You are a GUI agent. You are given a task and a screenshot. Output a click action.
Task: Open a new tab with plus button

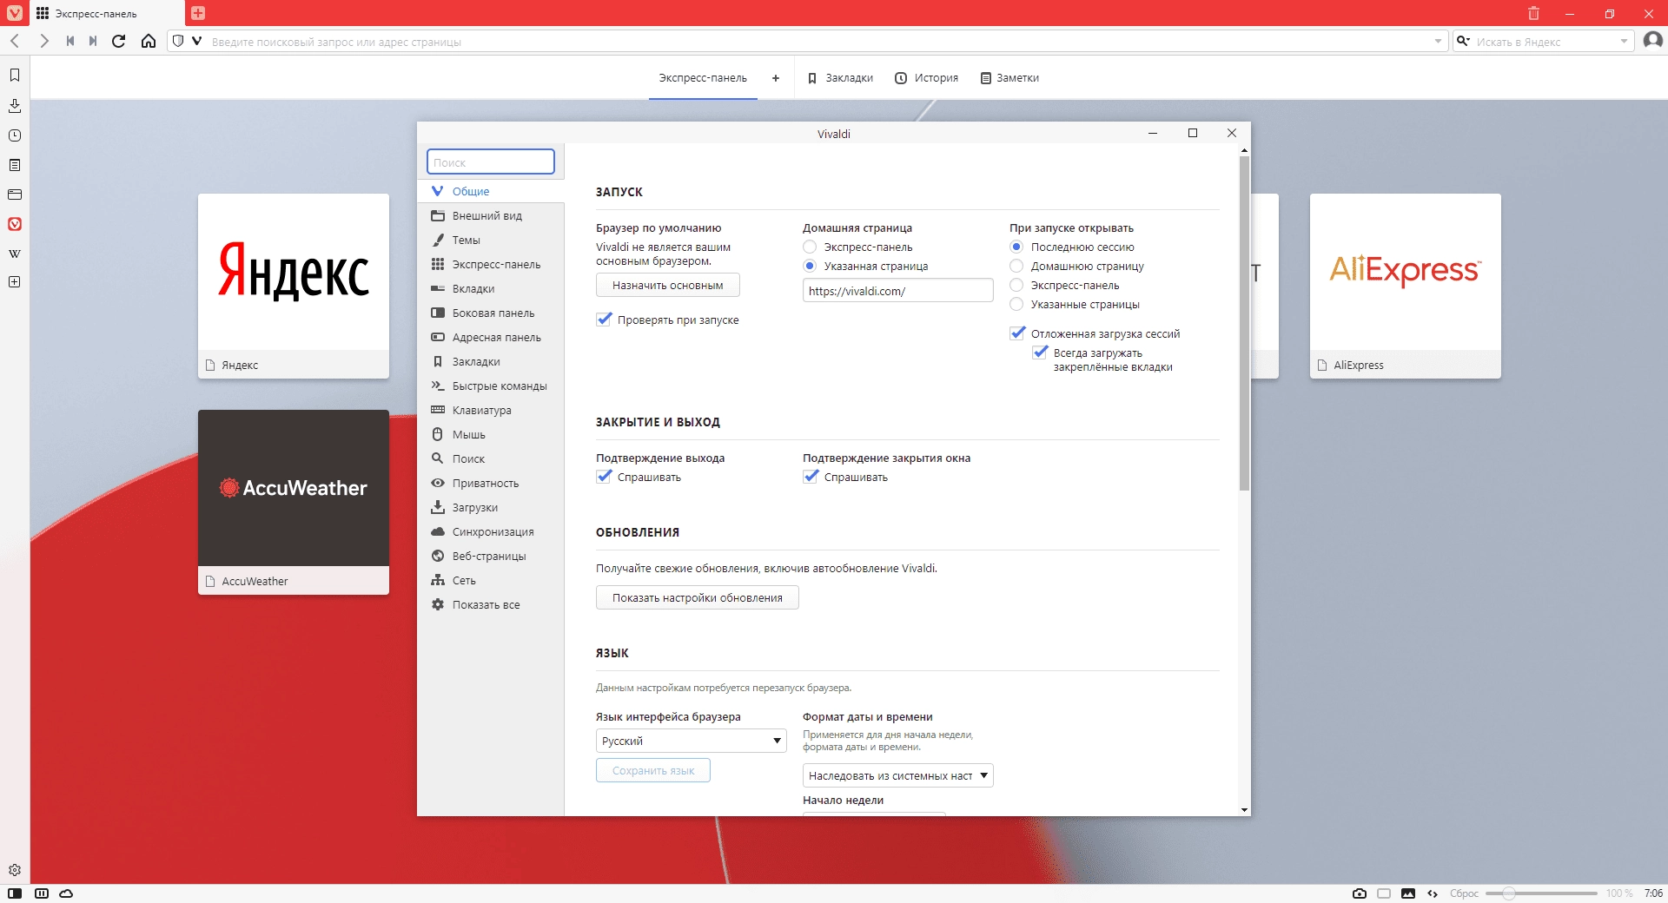[198, 13]
